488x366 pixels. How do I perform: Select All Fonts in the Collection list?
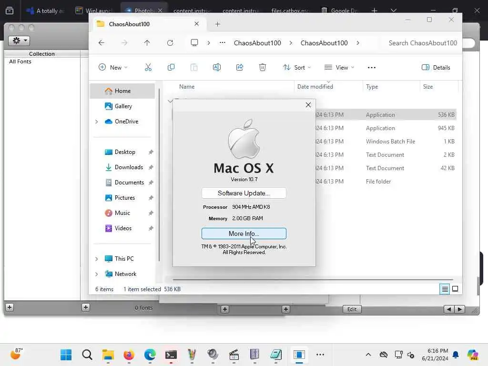click(x=20, y=61)
